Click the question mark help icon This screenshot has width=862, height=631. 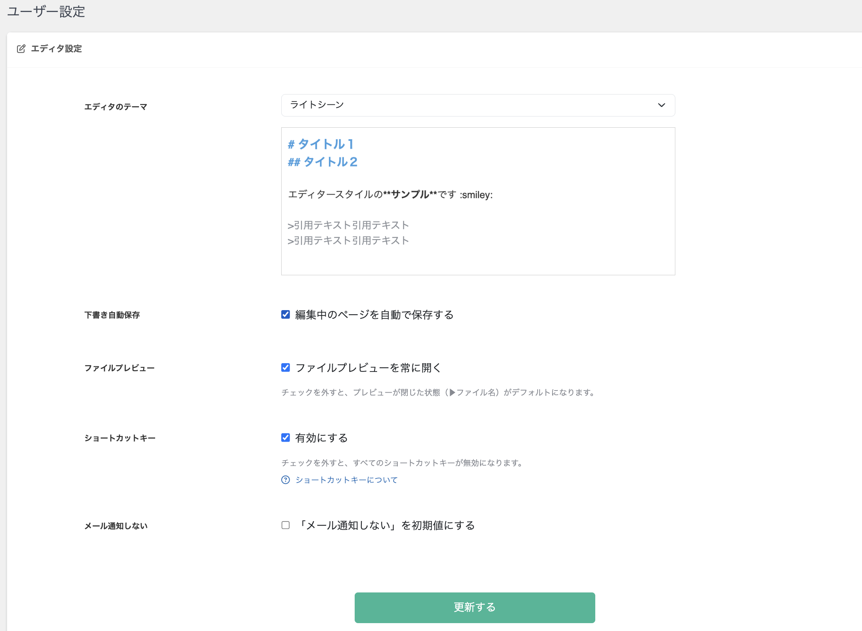point(285,480)
